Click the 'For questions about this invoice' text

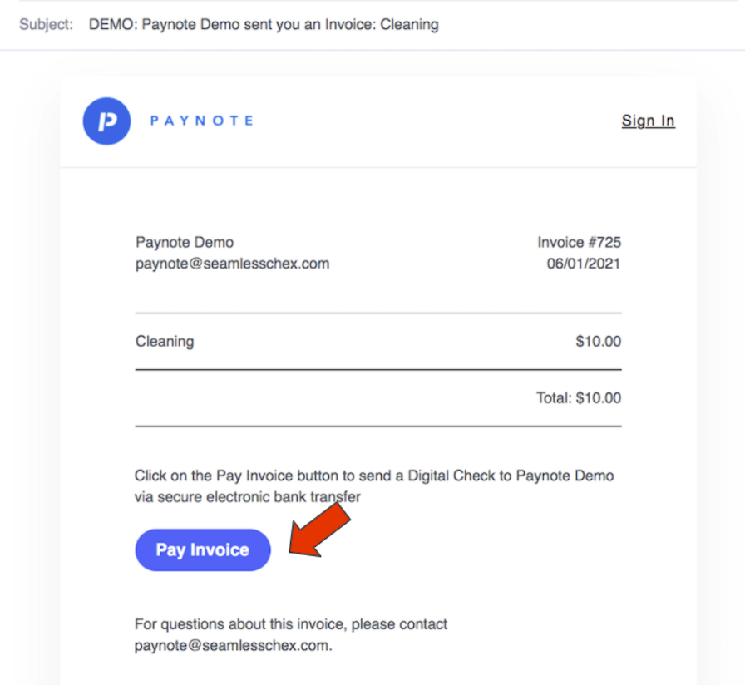(x=291, y=624)
